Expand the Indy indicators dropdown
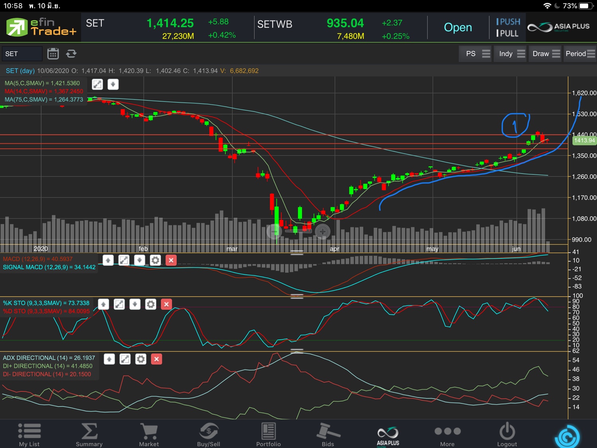Image resolution: width=597 pixels, height=448 pixels. [511, 54]
